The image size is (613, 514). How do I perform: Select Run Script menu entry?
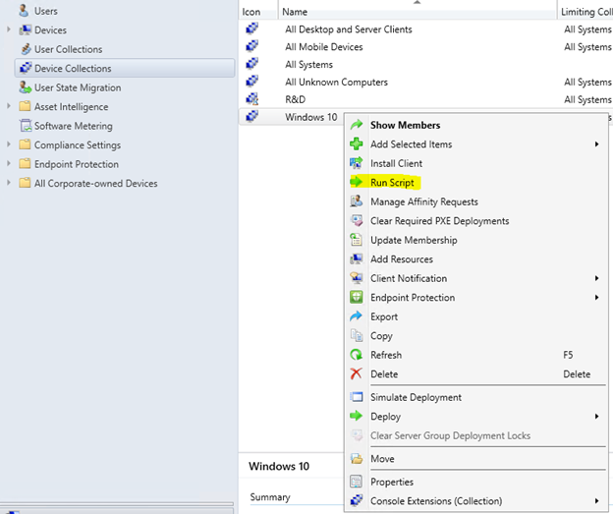[x=475, y=182]
